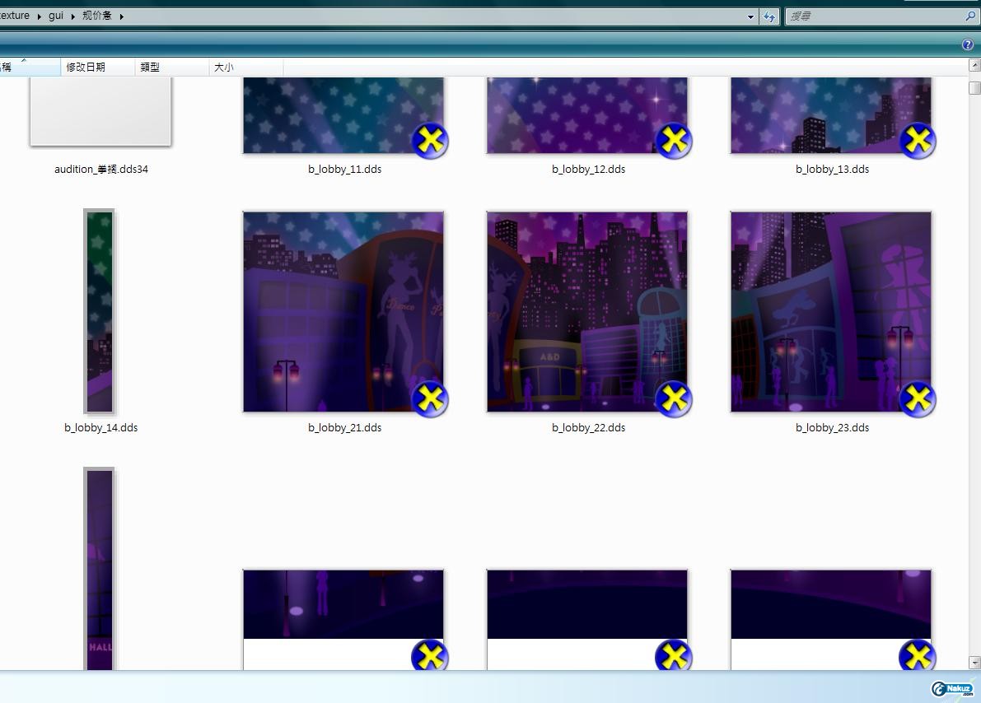The width and height of the screenshot is (981, 703).
Task: Select the narrow b_lobby_14.dds thumbnail
Action: point(100,311)
